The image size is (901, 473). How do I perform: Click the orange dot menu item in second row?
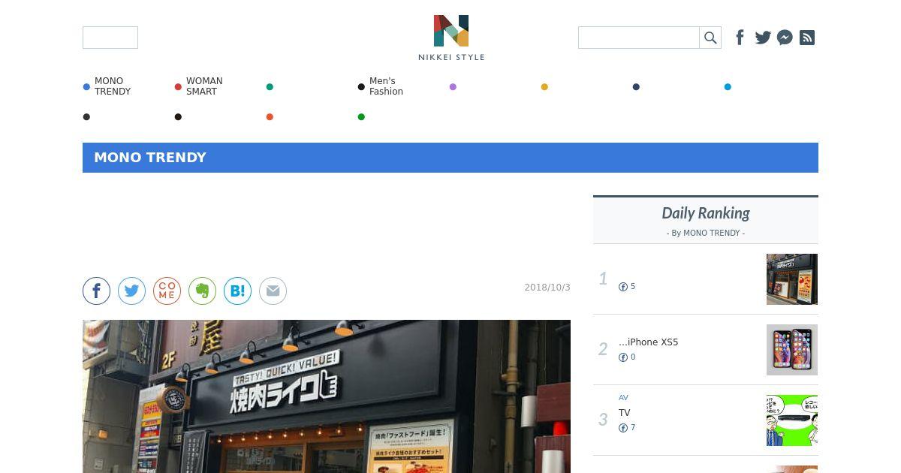click(270, 117)
